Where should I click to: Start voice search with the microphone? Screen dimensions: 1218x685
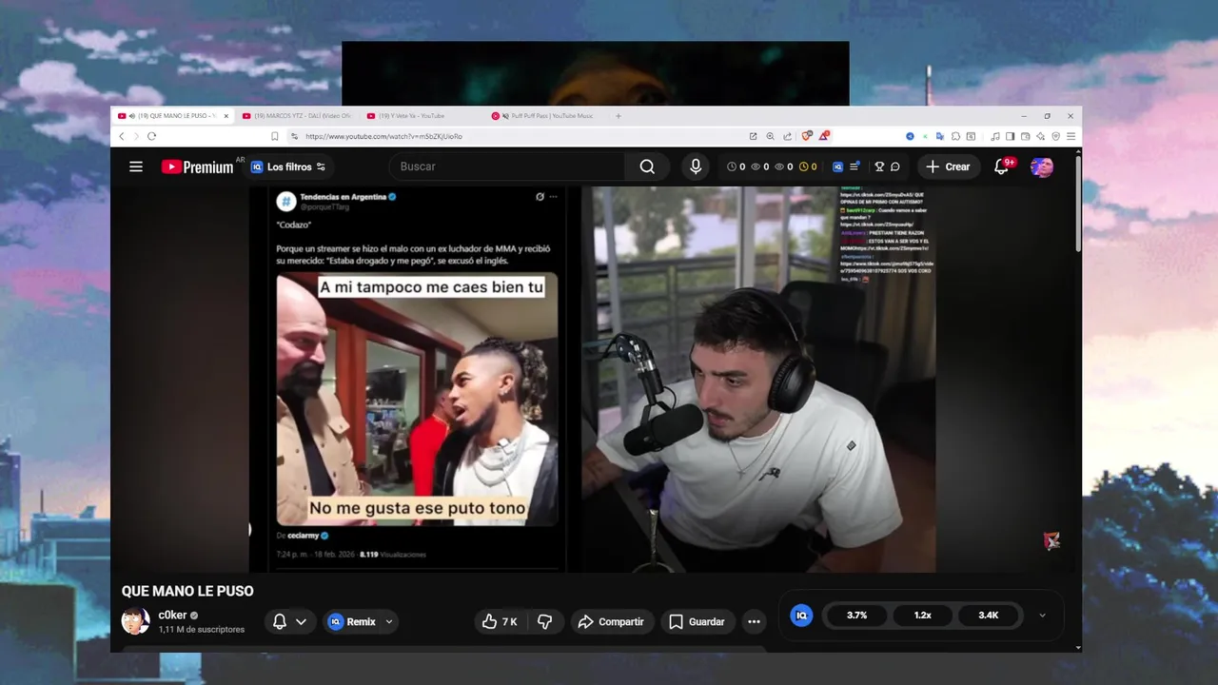[696, 166]
